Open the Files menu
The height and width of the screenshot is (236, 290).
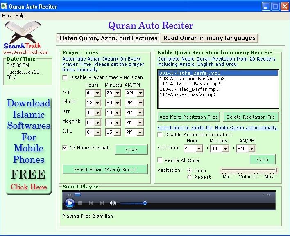tap(6, 16)
